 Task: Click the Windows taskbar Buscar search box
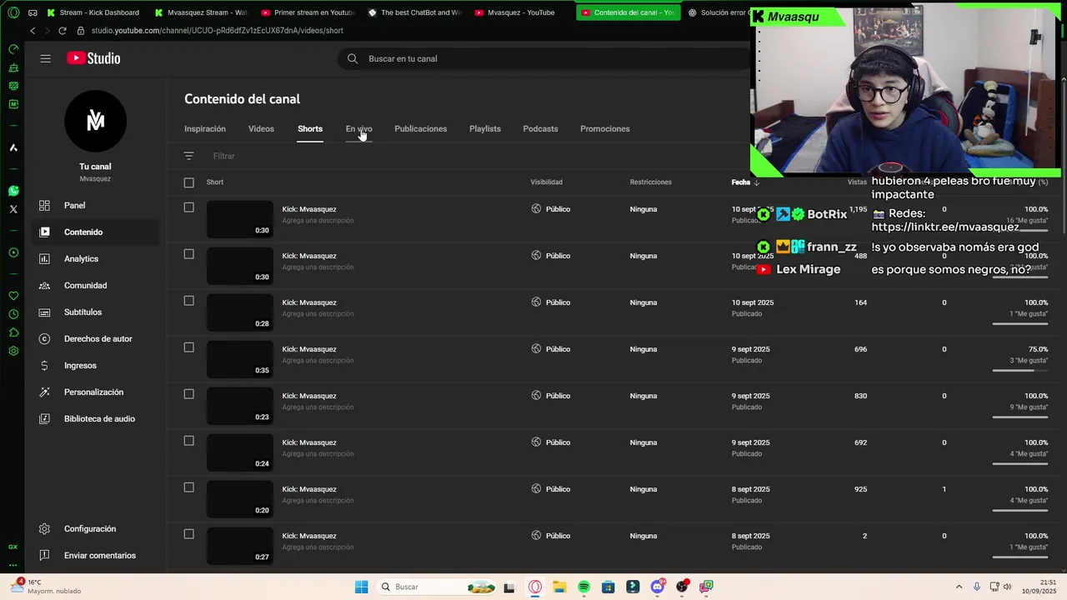(x=436, y=587)
